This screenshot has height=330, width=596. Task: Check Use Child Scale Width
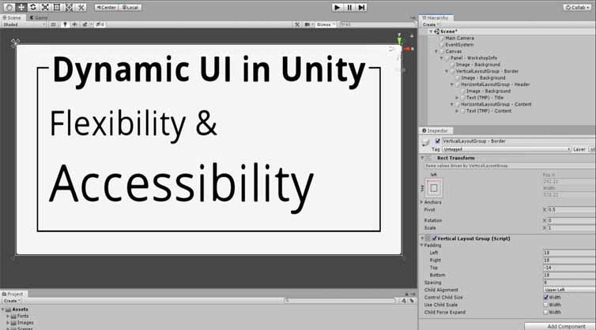[546, 305]
